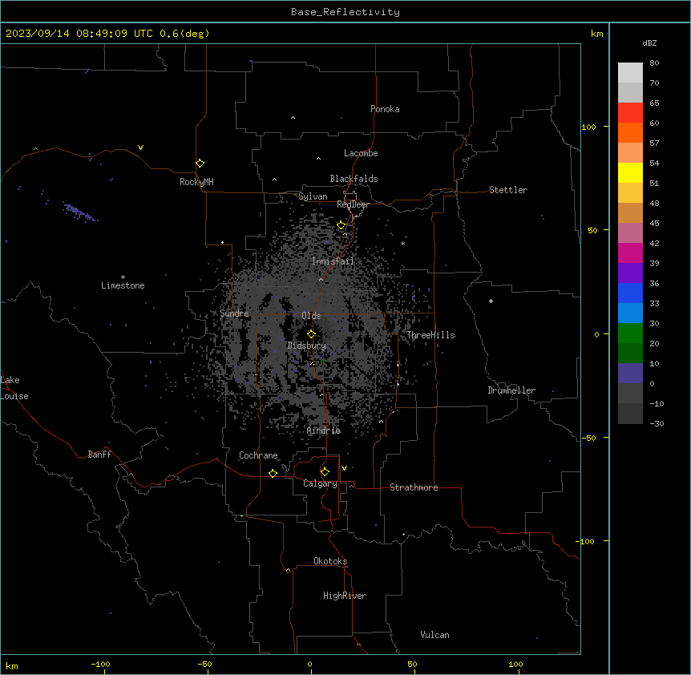691x675 pixels.
Task: Select the orange 57-60 dBZ legend swatch
Action: (630, 132)
